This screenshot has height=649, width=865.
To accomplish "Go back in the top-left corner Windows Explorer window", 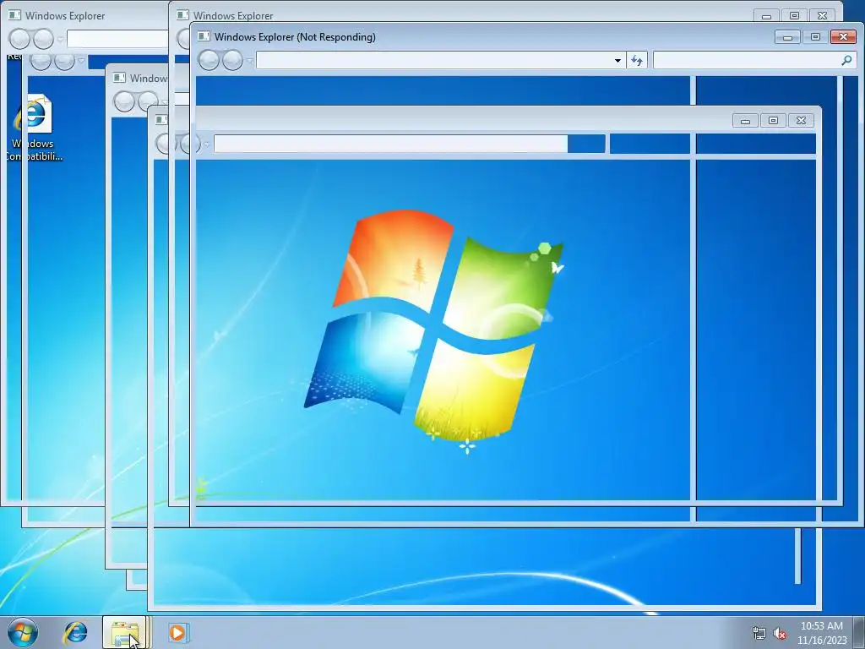I will [x=20, y=39].
